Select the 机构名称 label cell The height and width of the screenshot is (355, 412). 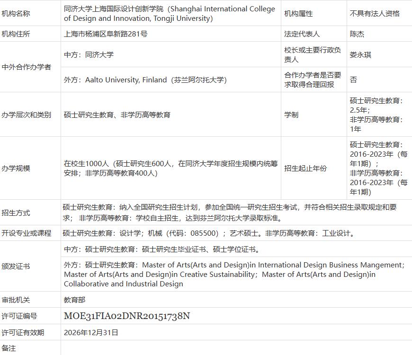[x=16, y=13]
